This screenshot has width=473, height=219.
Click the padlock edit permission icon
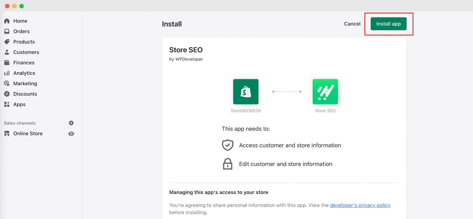coord(228,164)
